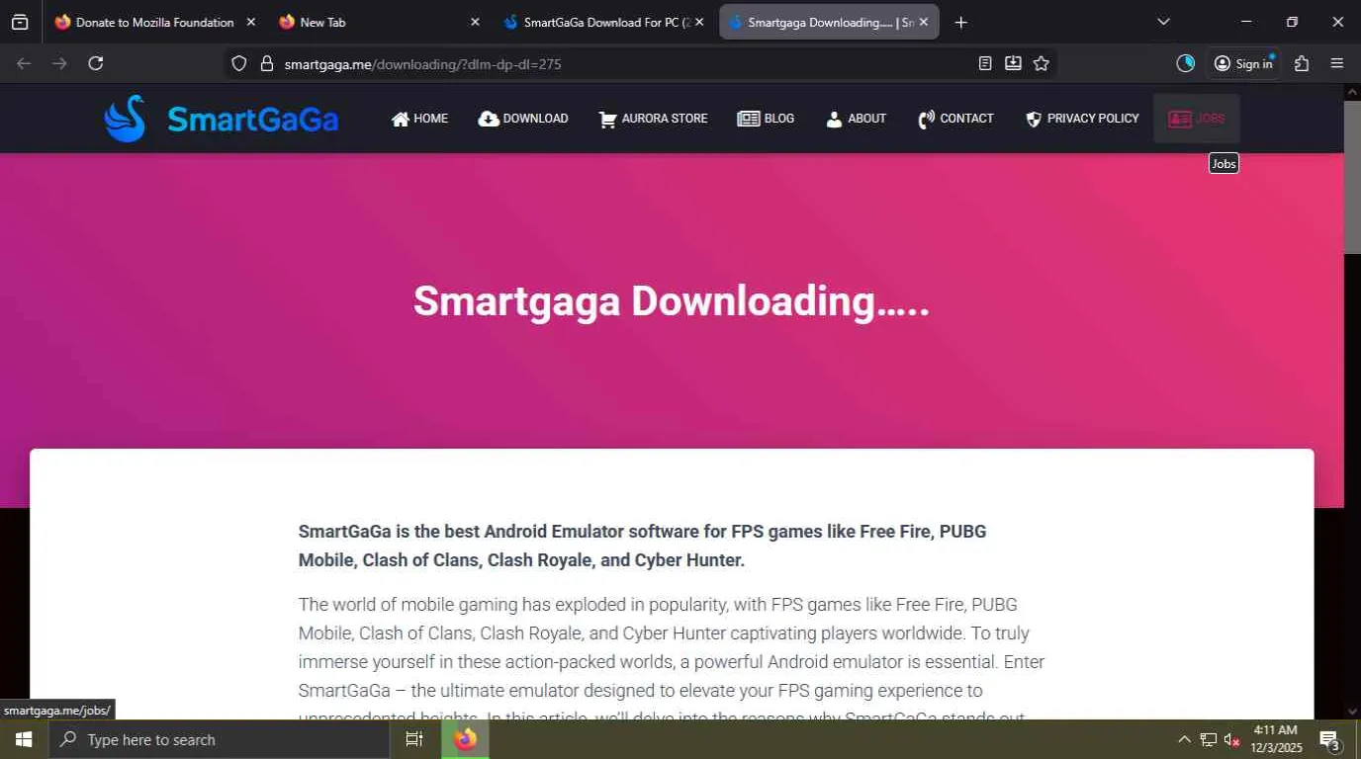Click the Type here to search box
This screenshot has height=759, width=1361.
click(x=218, y=739)
